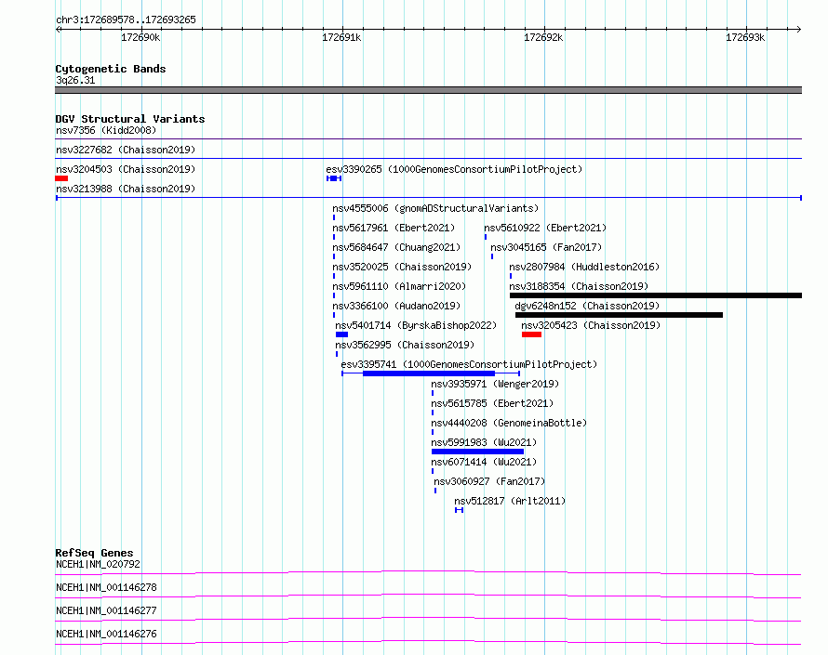Image resolution: width=828 pixels, height=655 pixels.
Task: Click the nsv3227682 (Chaisson2019) variant label
Action: 126,150
